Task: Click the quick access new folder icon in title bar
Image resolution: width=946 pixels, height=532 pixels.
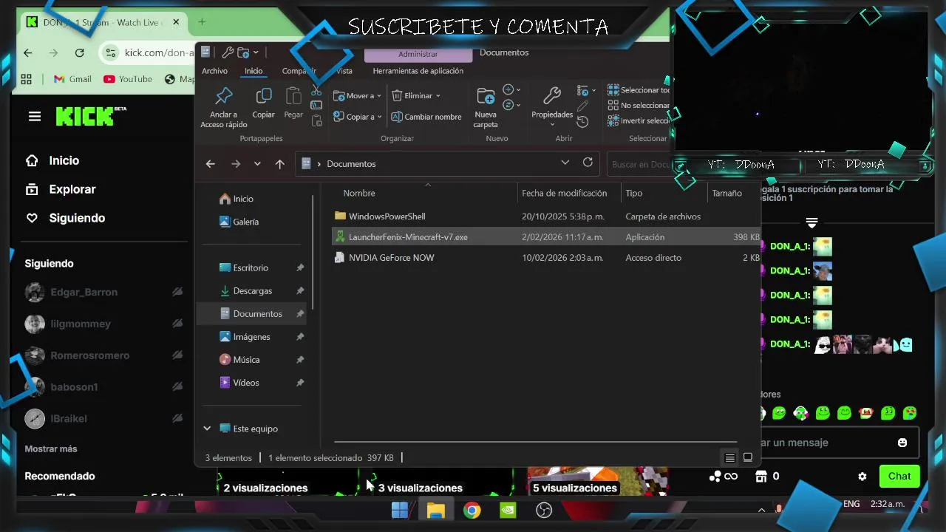Action: (x=243, y=52)
